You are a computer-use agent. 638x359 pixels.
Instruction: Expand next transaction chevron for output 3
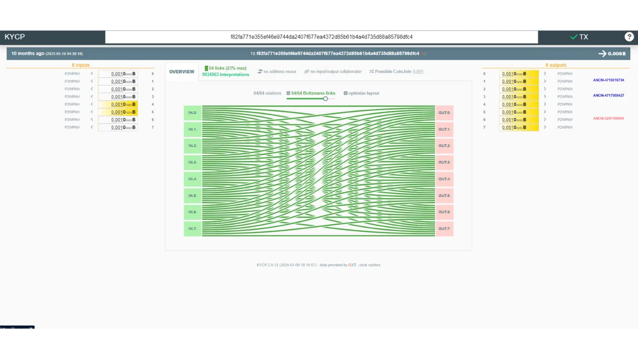point(545,97)
